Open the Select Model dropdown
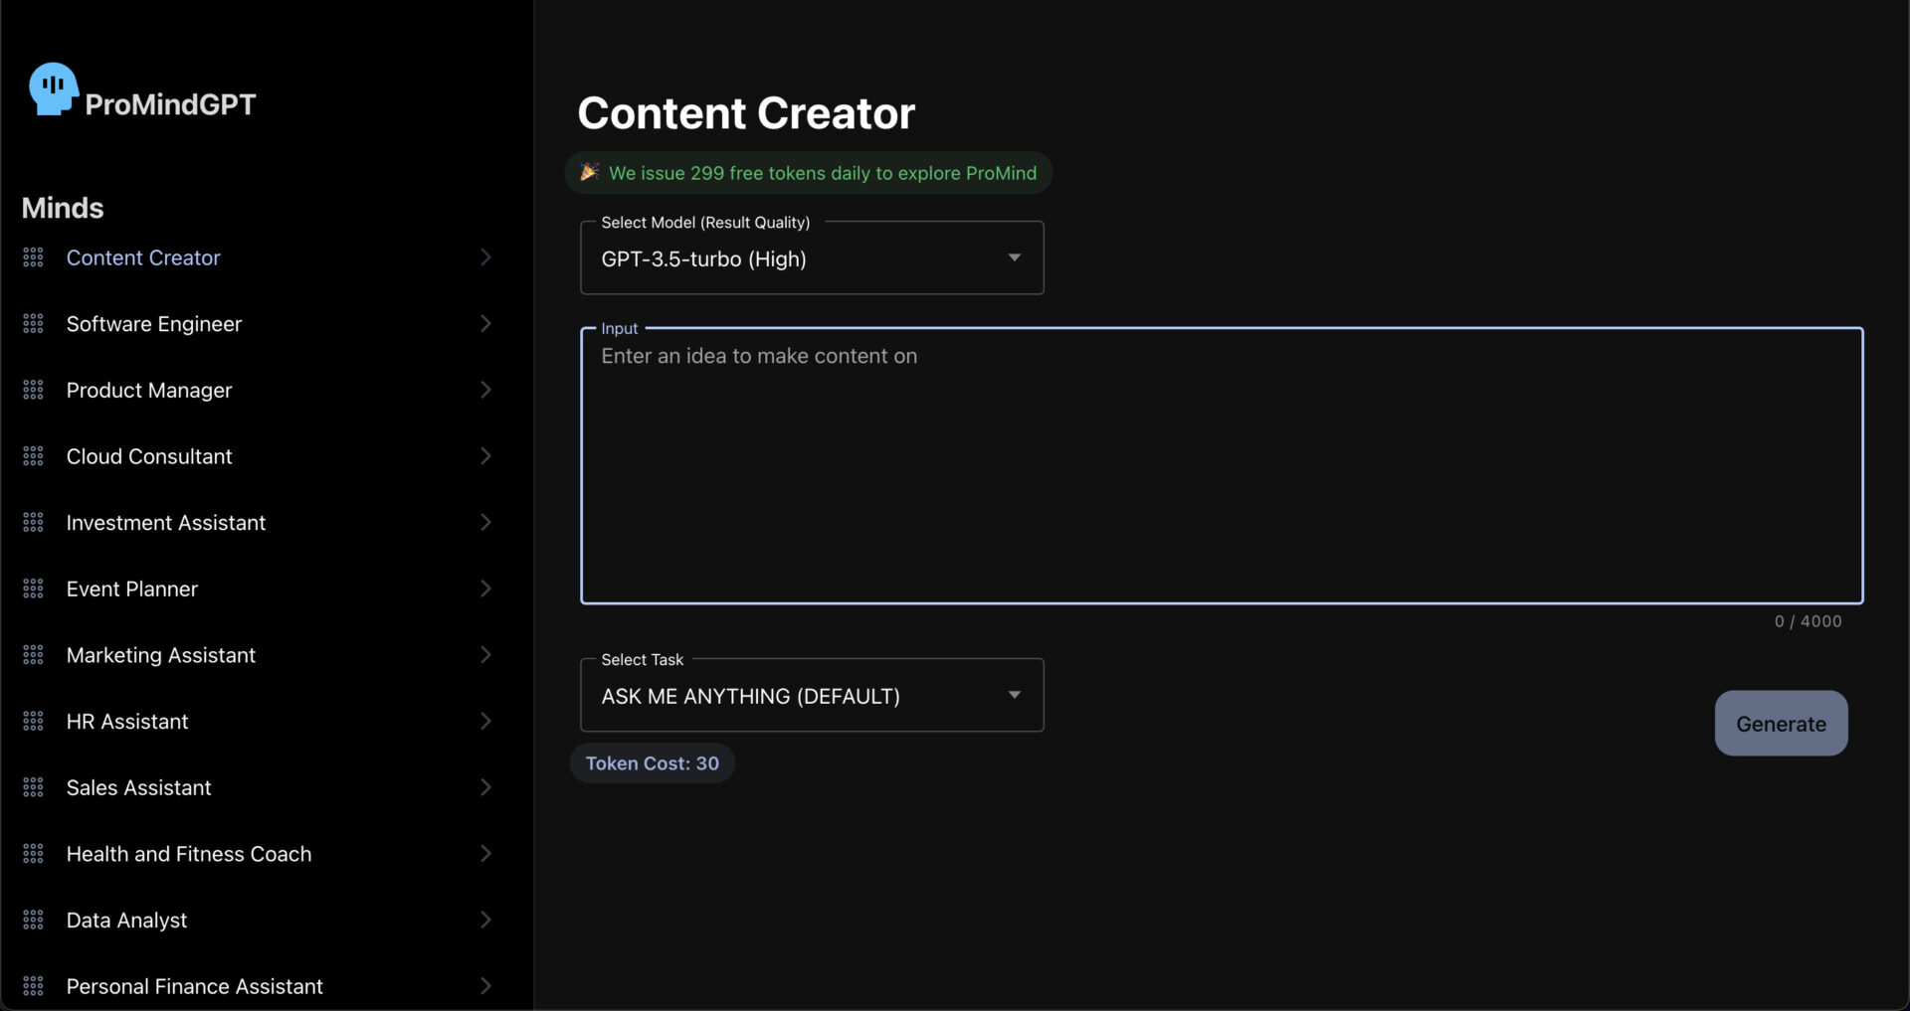This screenshot has width=1910, height=1011. [x=812, y=258]
